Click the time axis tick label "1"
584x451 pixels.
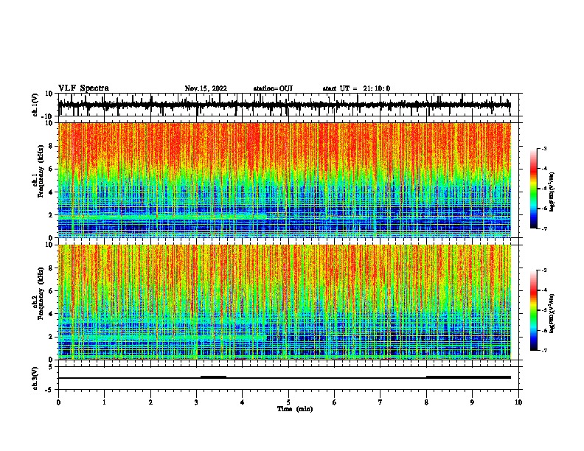(x=104, y=402)
